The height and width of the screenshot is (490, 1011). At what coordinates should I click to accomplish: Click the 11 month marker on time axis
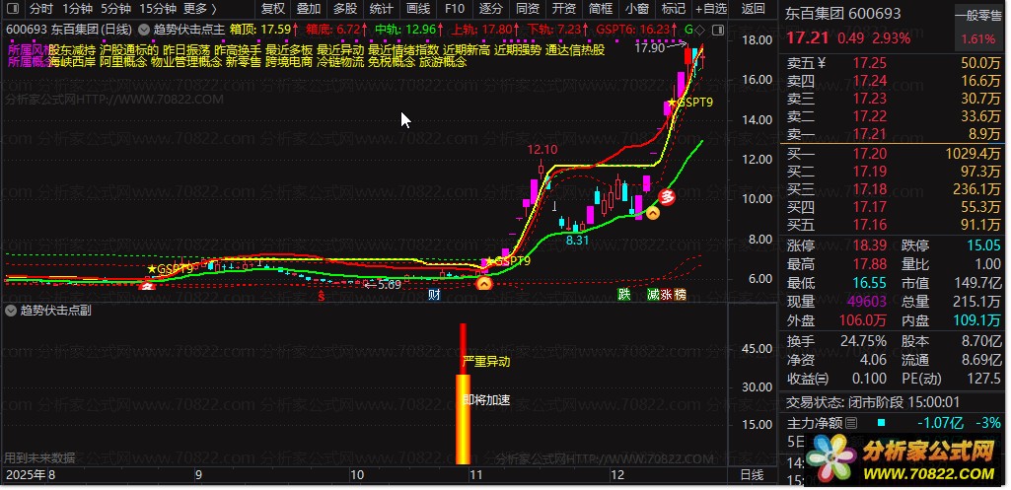point(475,475)
